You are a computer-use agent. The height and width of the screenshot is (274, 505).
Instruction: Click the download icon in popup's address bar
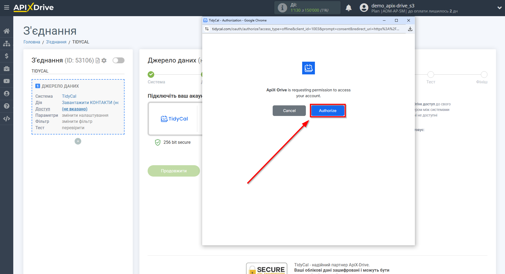click(x=410, y=29)
